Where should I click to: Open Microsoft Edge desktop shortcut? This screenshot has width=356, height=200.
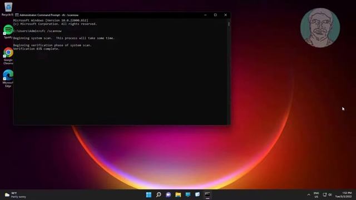[x=8, y=78]
